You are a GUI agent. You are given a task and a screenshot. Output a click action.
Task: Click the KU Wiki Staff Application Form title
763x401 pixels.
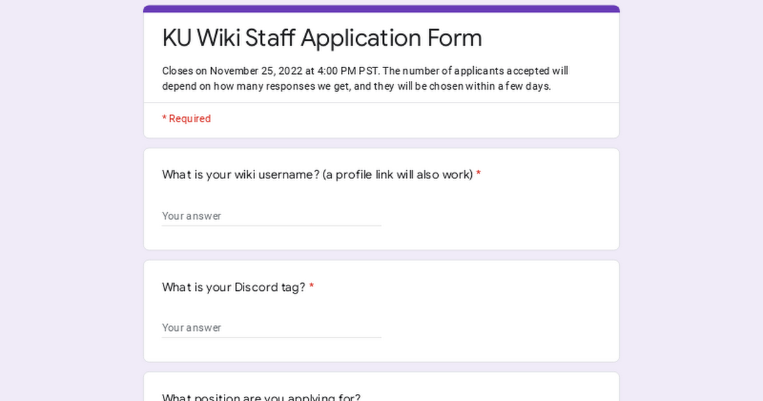pyautogui.click(x=322, y=38)
